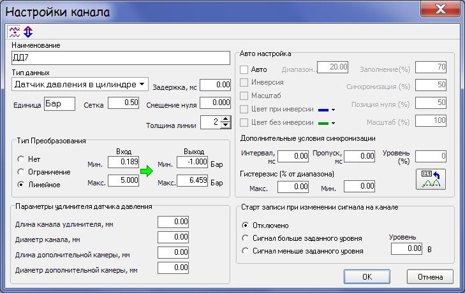
Task: Click the auto-sync waveform button with 125 icon
Action: (431, 179)
